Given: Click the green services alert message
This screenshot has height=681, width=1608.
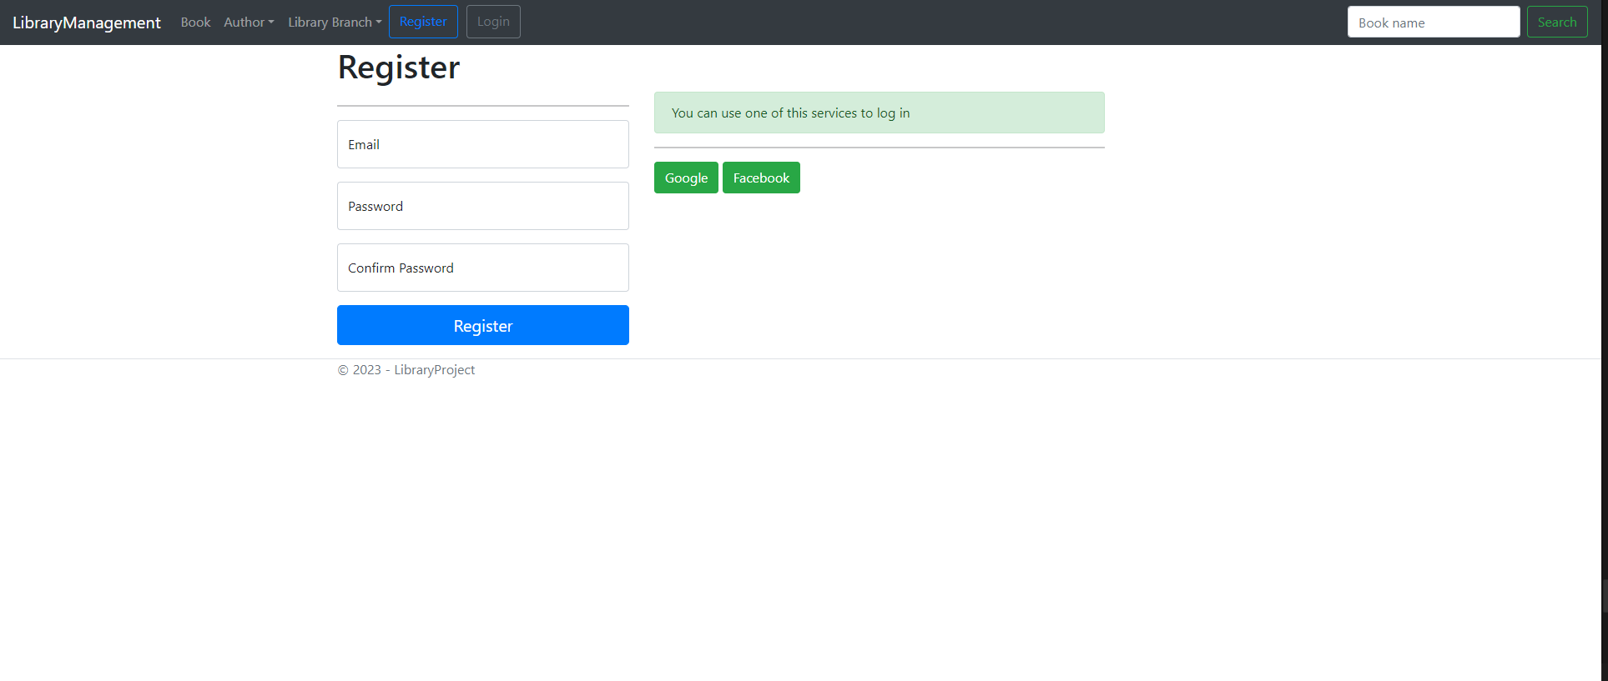Looking at the screenshot, I should [x=879, y=113].
